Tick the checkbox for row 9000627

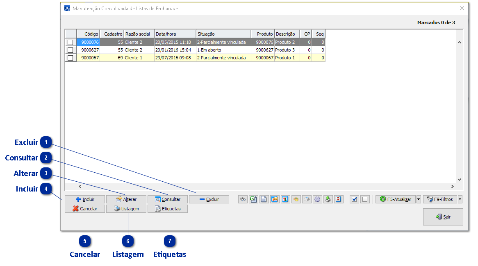click(x=71, y=50)
